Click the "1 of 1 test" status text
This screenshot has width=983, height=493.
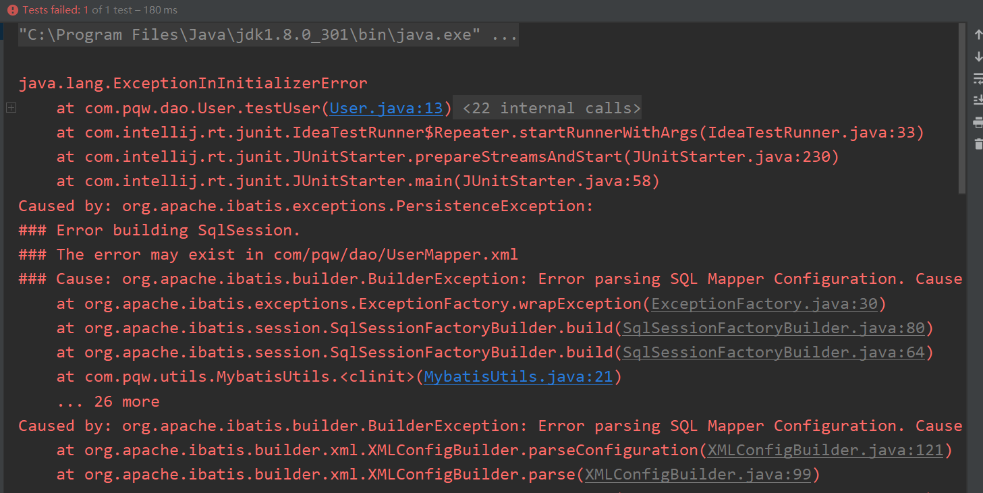[108, 9]
